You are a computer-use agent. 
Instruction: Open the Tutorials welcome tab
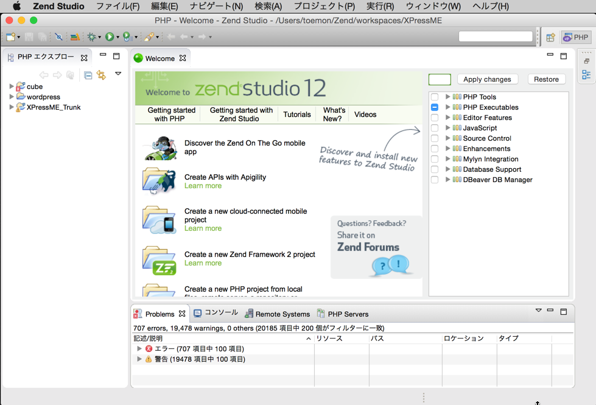point(297,114)
